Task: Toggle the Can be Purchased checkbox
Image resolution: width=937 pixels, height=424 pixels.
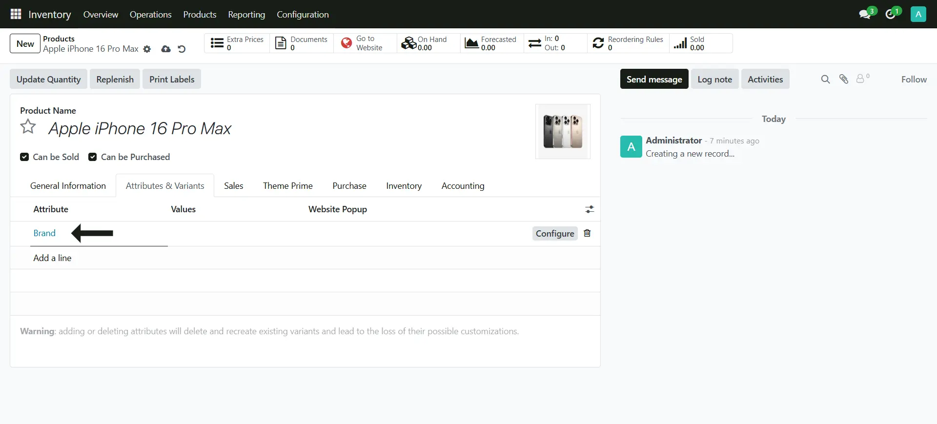Action: click(92, 157)
